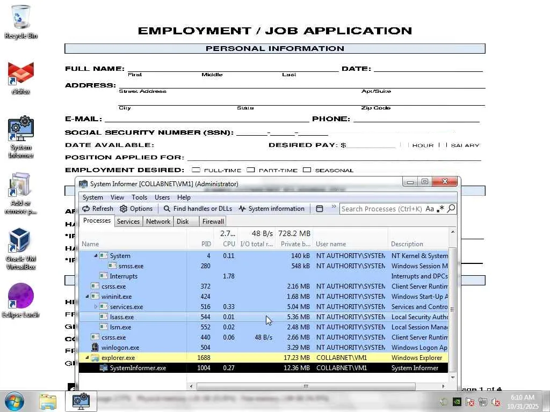Click the lsm.exe process icon
Screen dimensions: 550x412
pos(104,327)
